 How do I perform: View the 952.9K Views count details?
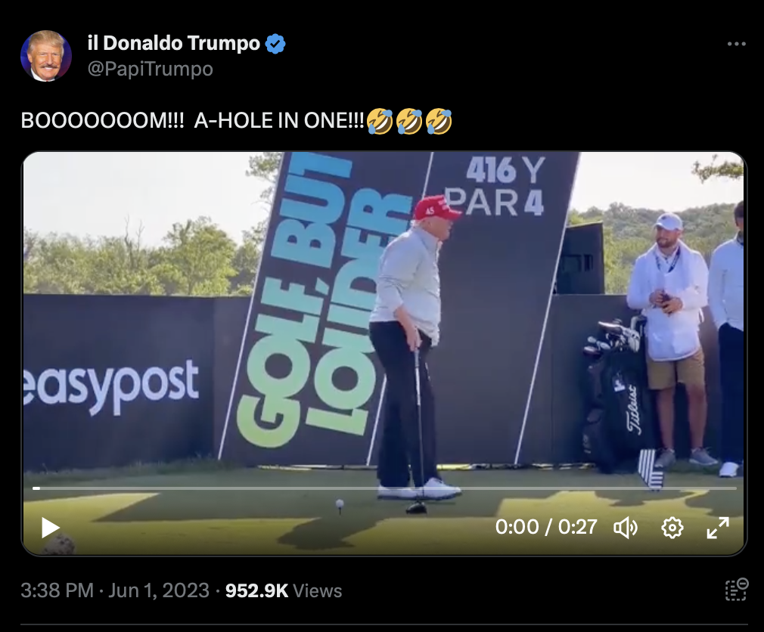pyautogui.click(x=284, y=590)
